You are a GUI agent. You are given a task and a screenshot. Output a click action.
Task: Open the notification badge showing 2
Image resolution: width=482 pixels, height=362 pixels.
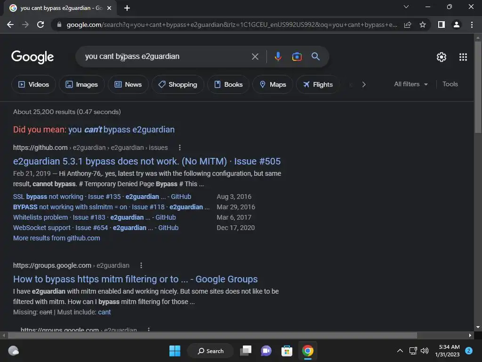(469, 351)
